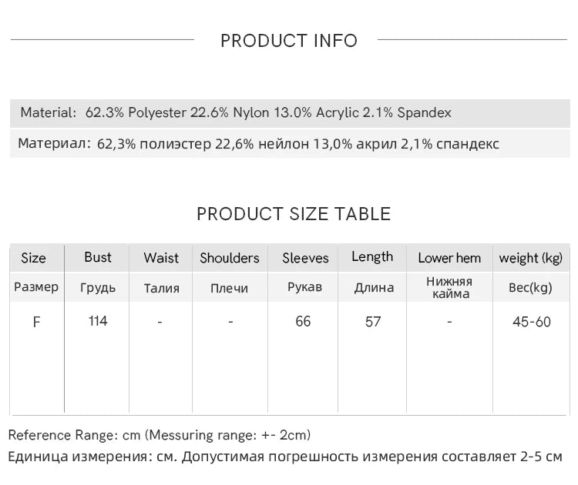Select the Size column header

pos(33,258)
